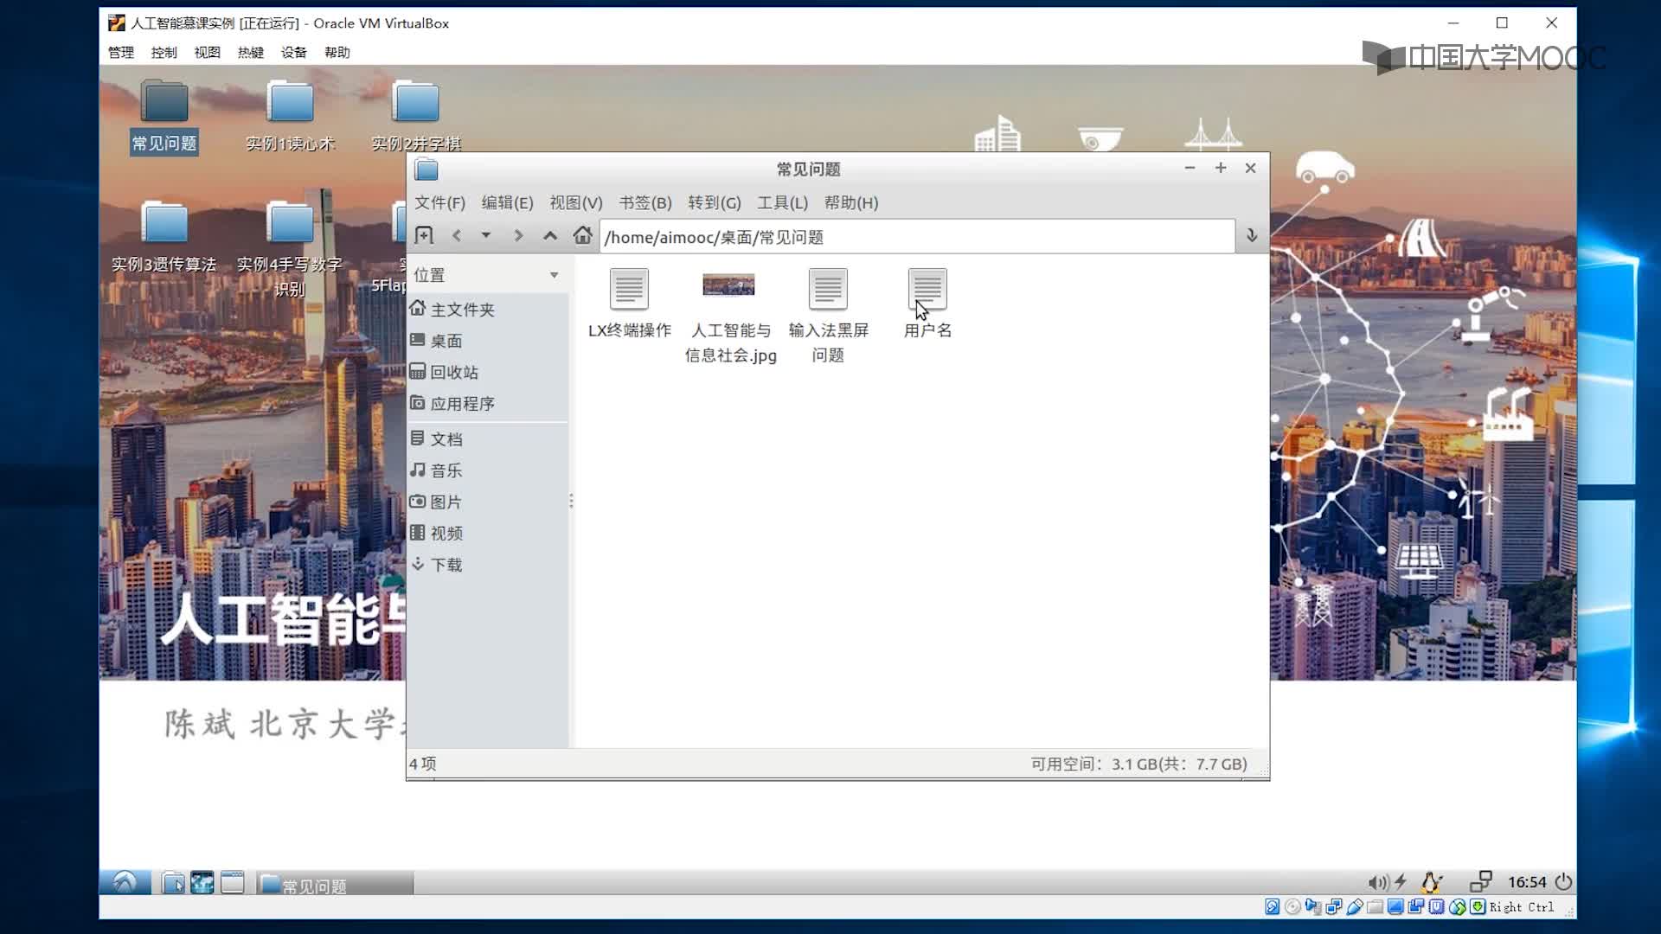Open the 编辑(E) menu

pos(507,202)
